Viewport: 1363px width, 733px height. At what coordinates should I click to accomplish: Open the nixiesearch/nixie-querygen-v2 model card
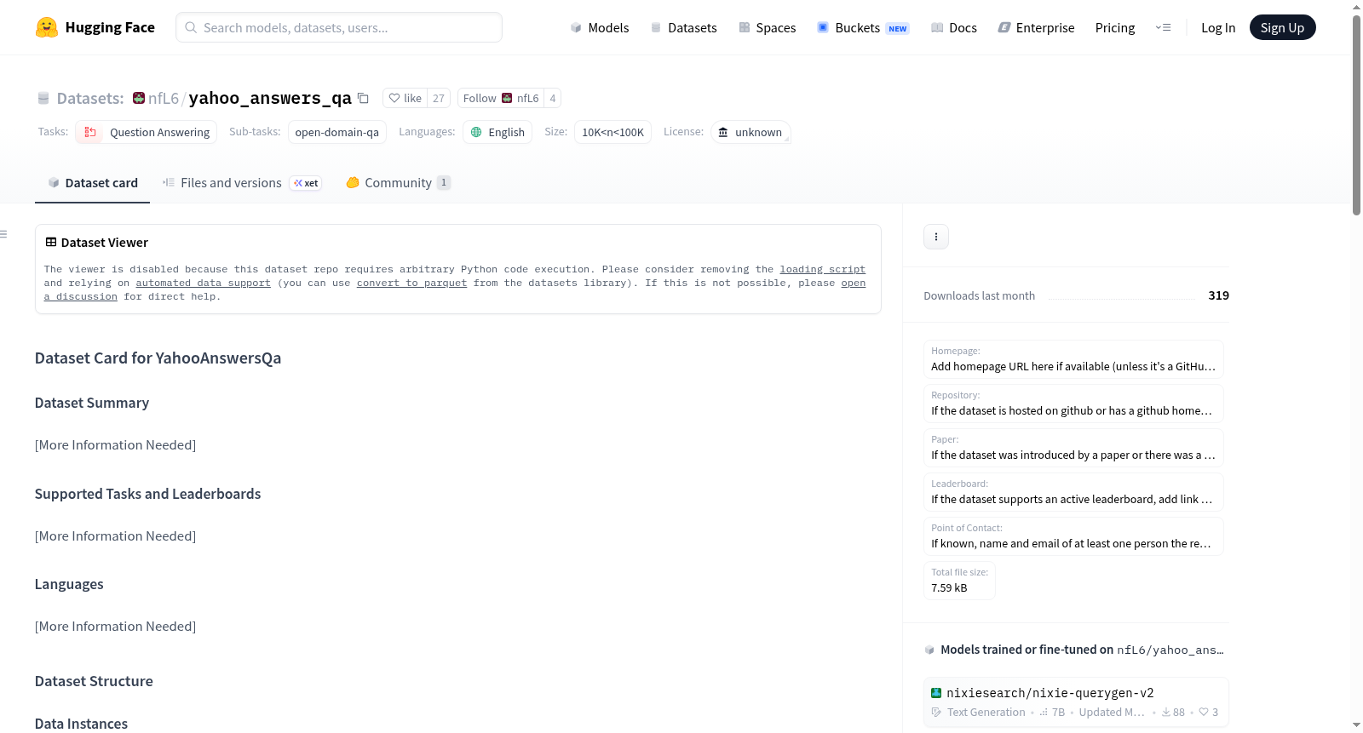click(1076, 702)
